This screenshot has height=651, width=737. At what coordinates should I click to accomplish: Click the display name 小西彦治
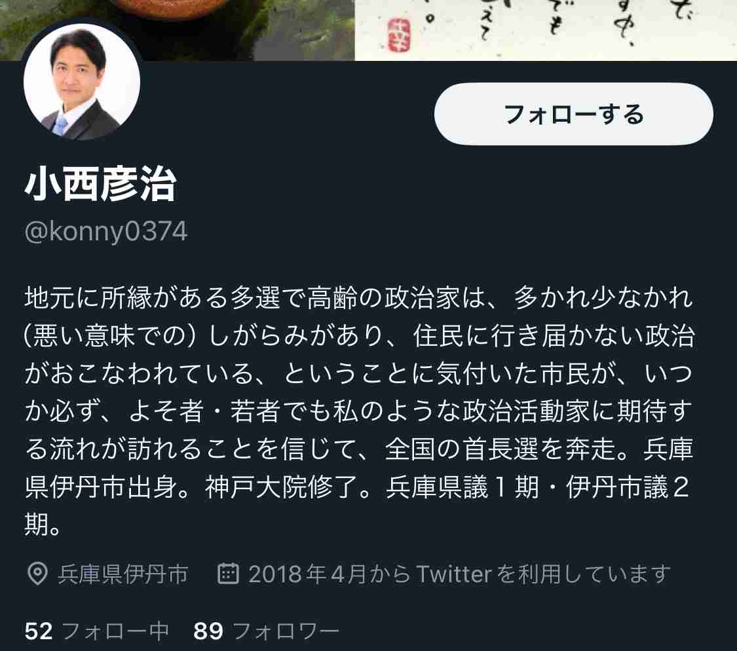[x=101, y=184]
